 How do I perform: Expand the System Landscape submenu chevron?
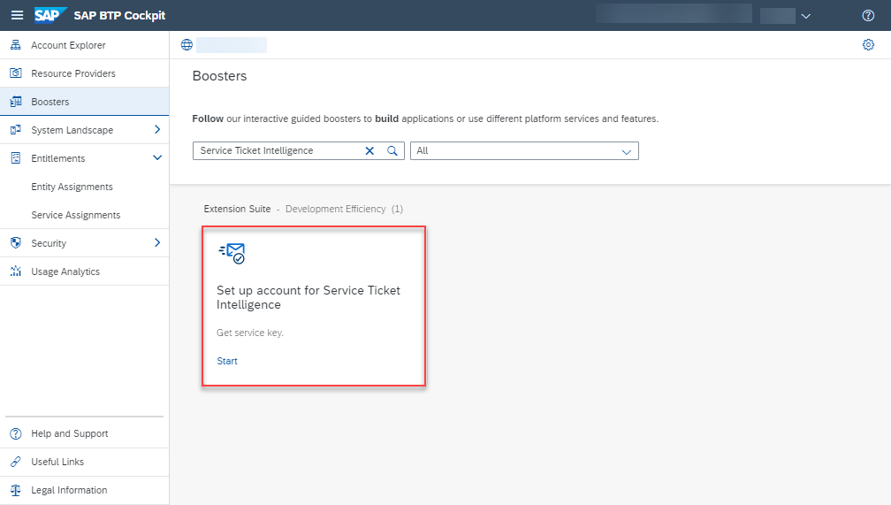tap(157, 130)
